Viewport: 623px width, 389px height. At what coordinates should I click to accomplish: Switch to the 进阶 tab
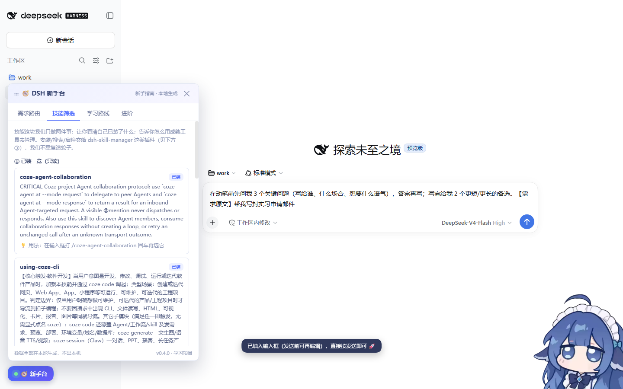point(127,113)
